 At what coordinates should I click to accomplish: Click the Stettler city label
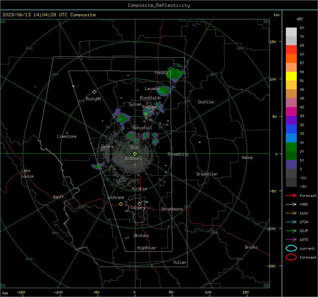coord(206,102)
